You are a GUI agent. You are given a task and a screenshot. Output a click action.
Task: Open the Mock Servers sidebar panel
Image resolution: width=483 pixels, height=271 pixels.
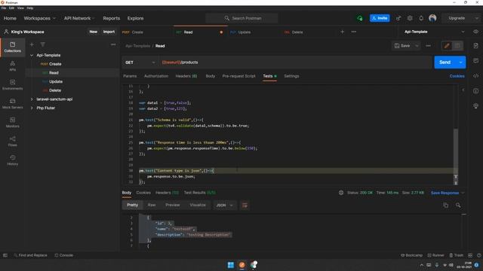pyautogui.click(x=13, y=104)
